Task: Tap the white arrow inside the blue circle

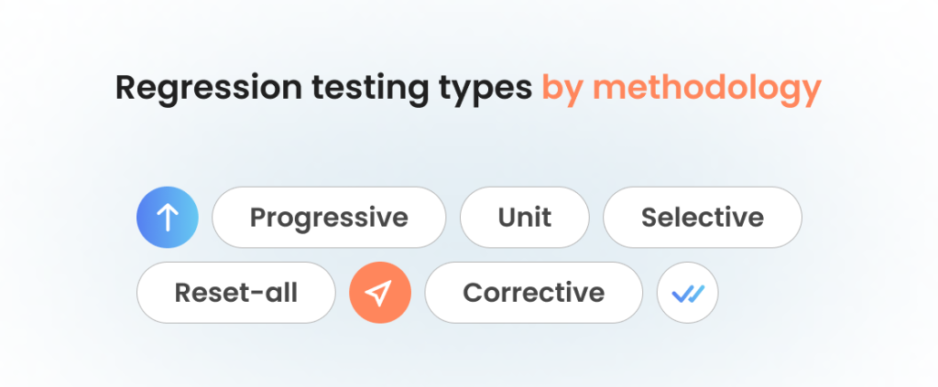Action: (x=168, y=218)
